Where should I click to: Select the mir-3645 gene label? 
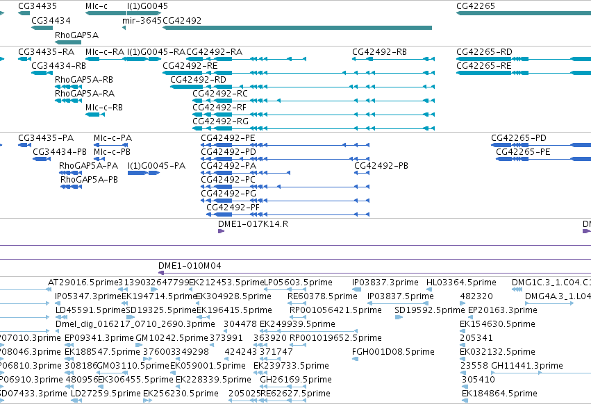click(x=142, y=20)
